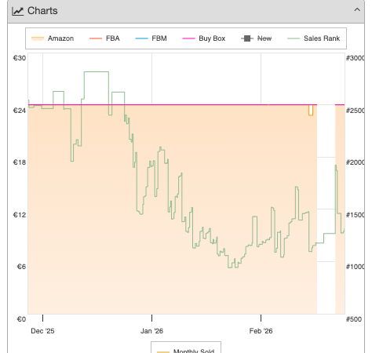Click the Feb '26 axis label

point(261,331)
